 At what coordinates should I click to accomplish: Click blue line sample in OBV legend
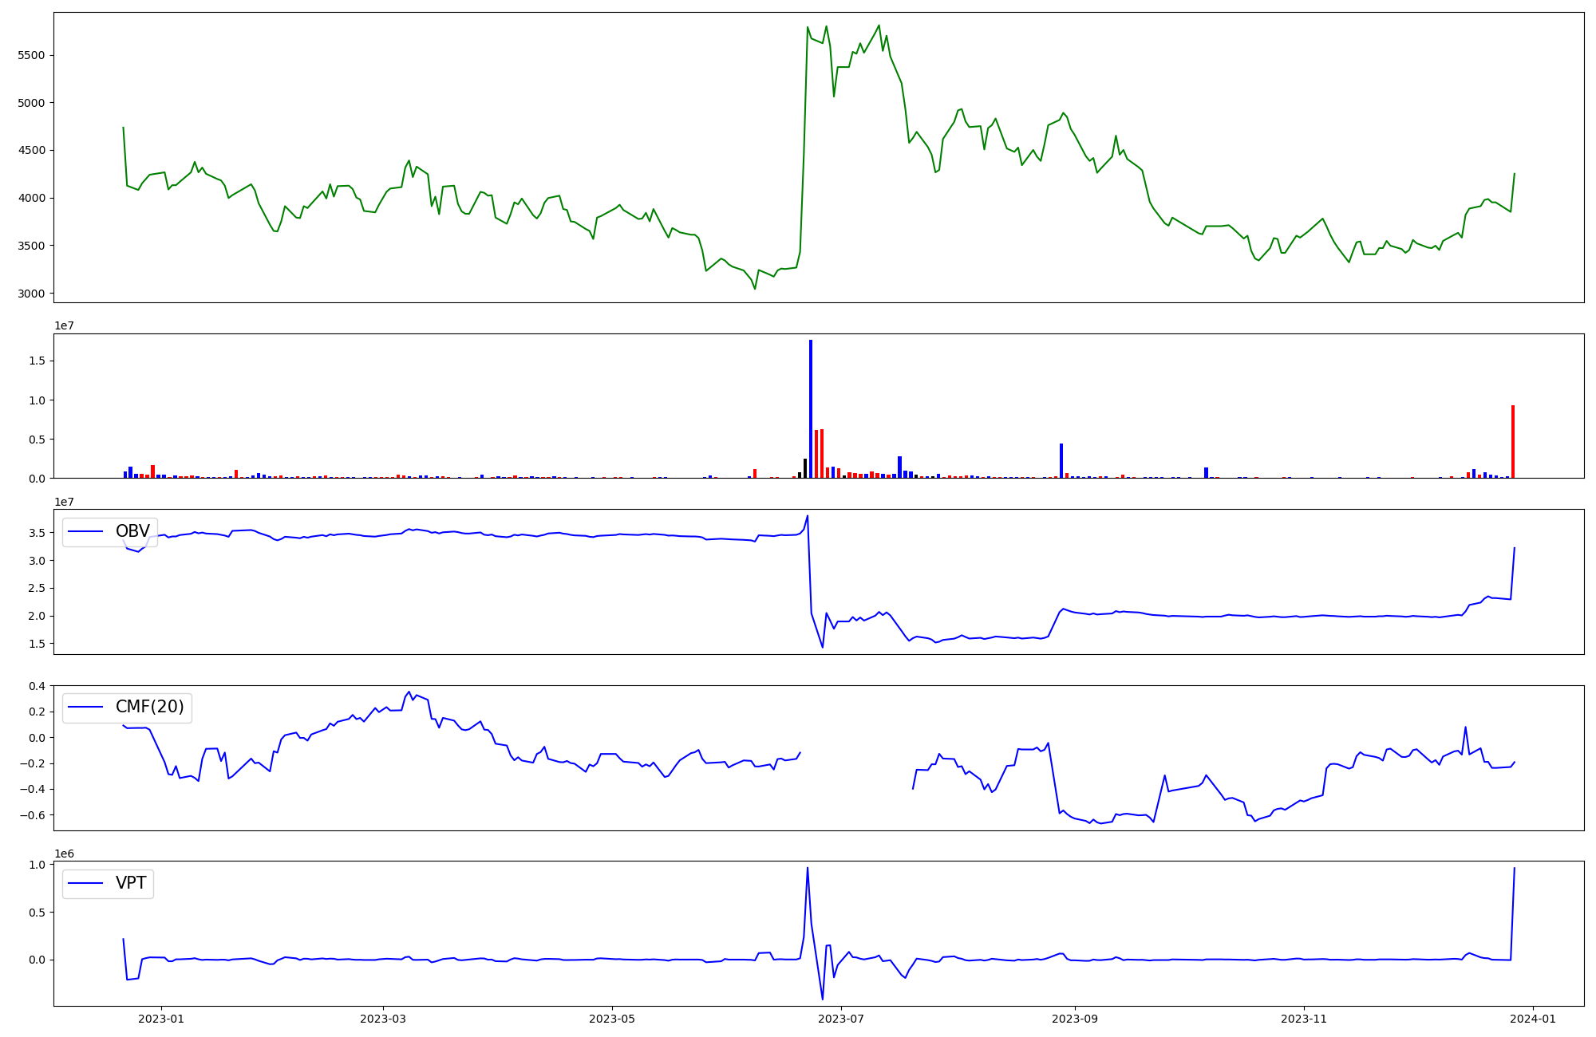point(85,531)
